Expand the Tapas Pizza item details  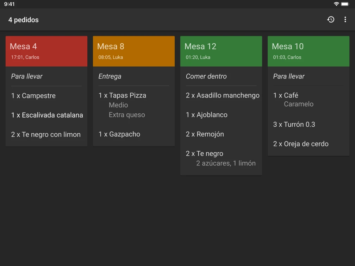(x=122, y=95)
